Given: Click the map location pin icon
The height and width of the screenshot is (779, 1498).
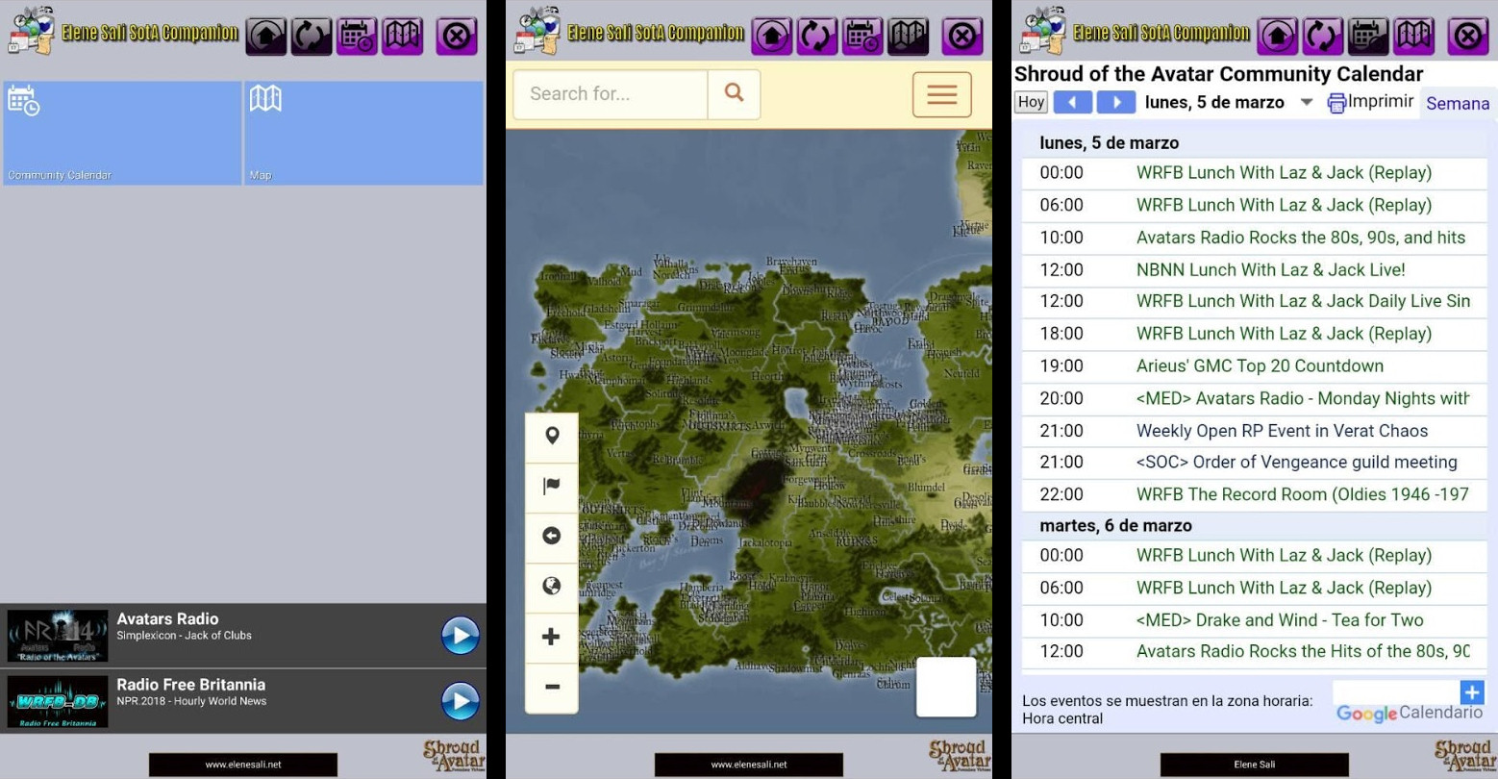Looking at the screenshot, I should coord(552,436).
